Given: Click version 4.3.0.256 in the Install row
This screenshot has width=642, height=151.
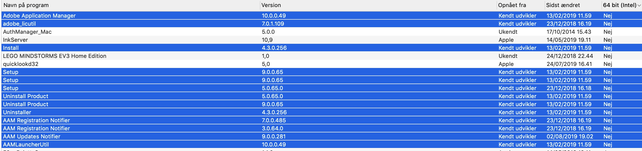Looking at the screenshot, I should pyautogui.click(x=274, y=48).
